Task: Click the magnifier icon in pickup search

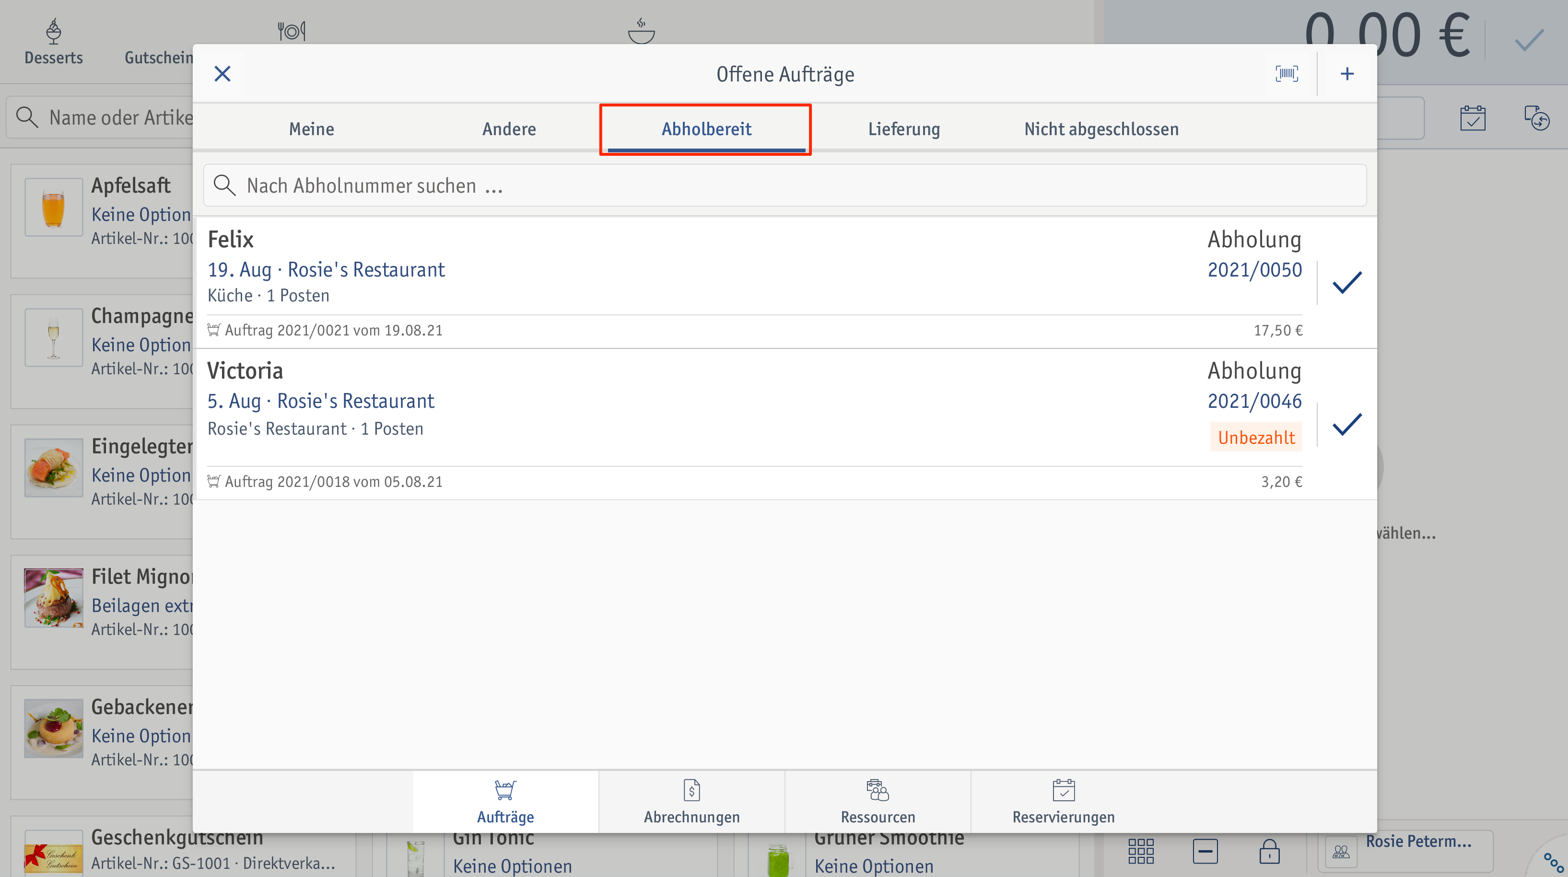Action: pos(224,185)
